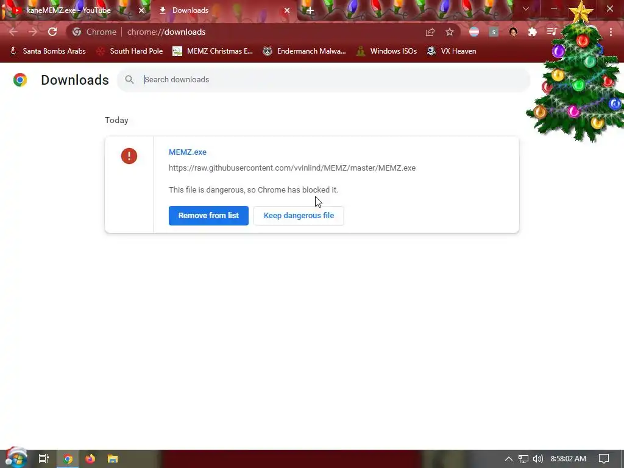Click the Chrome logo beside Downloads heading
This screenshot has width=624, height=468.
[20, 80]
